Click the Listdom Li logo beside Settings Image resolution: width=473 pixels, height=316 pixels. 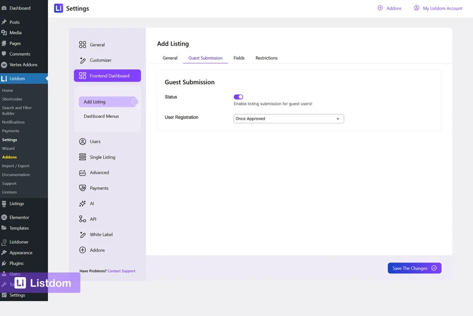point(59,8)
